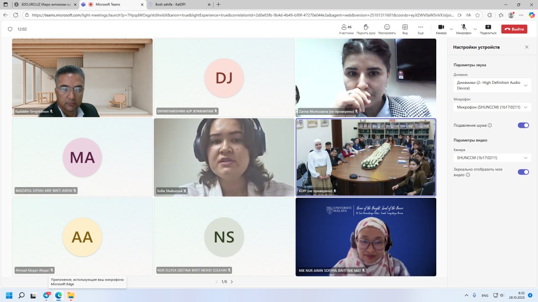Close the Настройки устройств panel
The height and width of the screenshot is (302, 538).
(527, 47)
